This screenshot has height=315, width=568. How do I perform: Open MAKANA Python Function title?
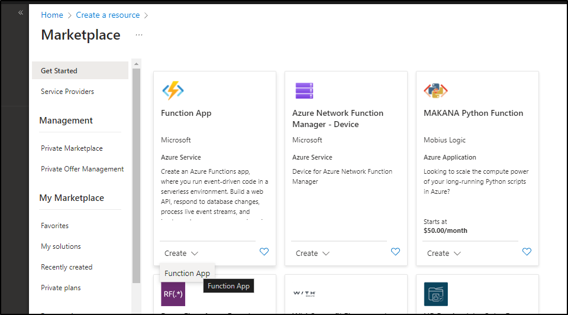point(473,113)
